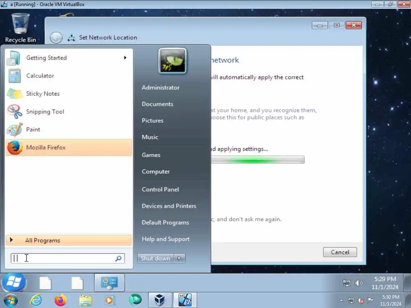Click the active network window taskbar button
Image resolution: width=411 pixels, height=308 pixels.
pyautogui.click(x=109, y=283)
